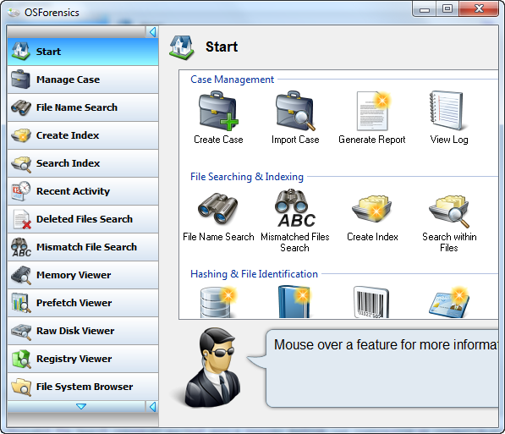Click the barcode icon under Hashing
This screenshot has width=505, height=434.
tap(371, 302)
